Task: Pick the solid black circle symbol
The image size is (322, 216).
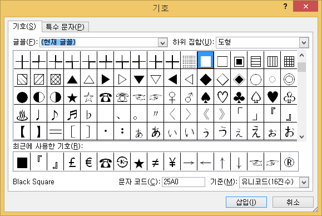Action: point(22,97)
